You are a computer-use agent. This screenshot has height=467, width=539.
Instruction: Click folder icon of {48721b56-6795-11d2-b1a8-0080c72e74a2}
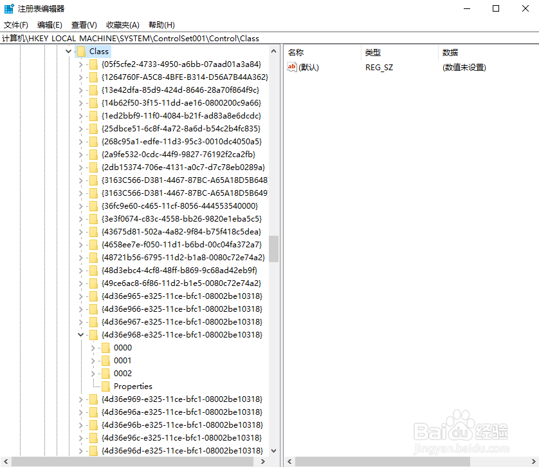pyautogui.click(x=93, y=258)
